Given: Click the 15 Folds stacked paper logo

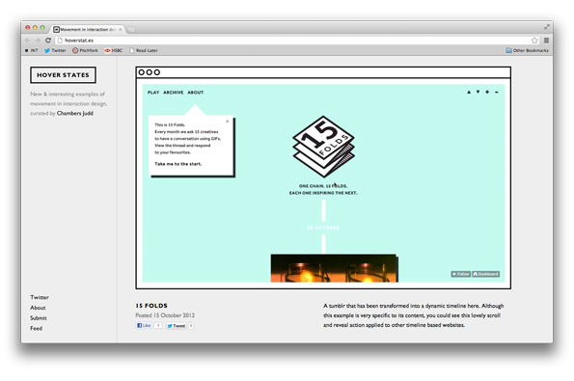Looking at the screenshot, I should pos(323,147).
